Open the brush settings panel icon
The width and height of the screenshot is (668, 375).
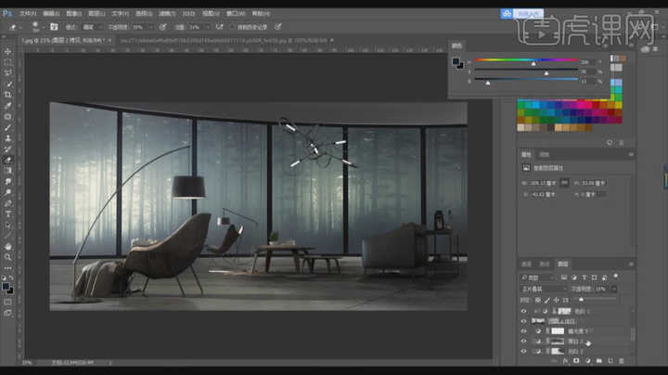(54, 27)
